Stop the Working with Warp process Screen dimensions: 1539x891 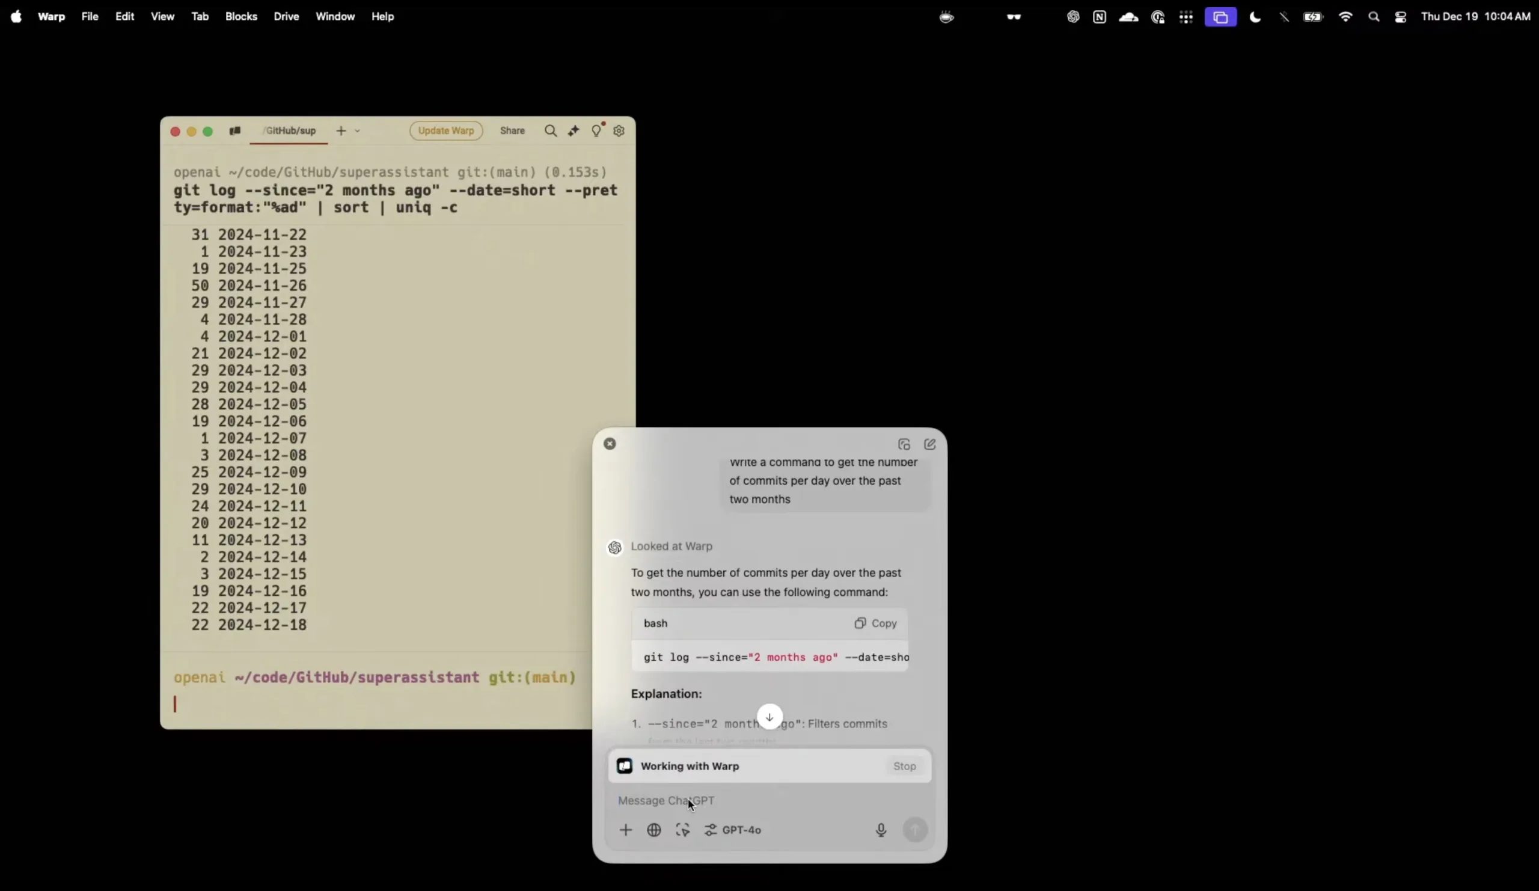[905, 766]
